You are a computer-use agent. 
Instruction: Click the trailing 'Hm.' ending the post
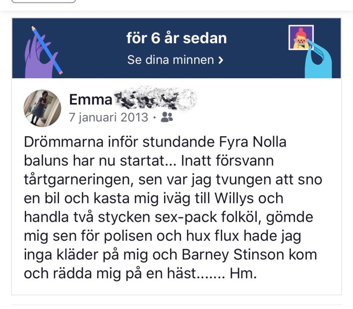tap(243, 273)
